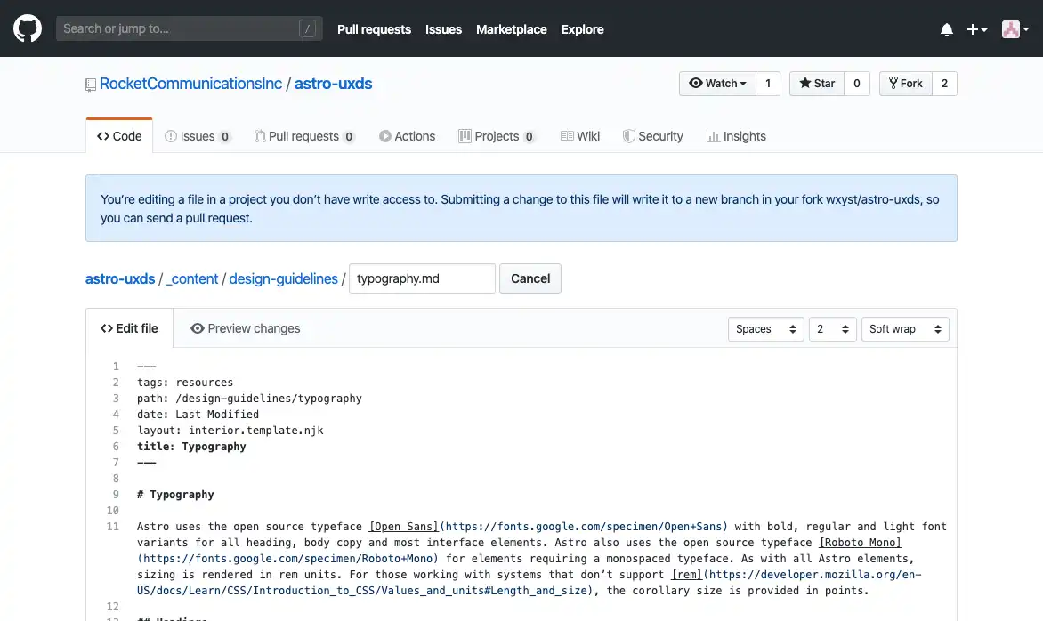The image size is (1043, 621).
Task: Adjust the indent size stepper
Action: (x=832, y=329)
